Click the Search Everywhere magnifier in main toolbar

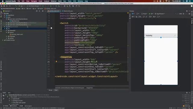tap(79, 6)
